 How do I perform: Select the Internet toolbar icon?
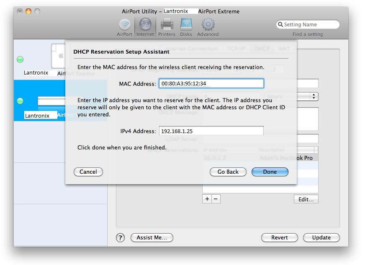coord(145,27)
